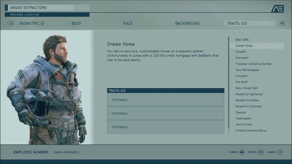Click the LB bumper icon

click(x=11, y=23)
